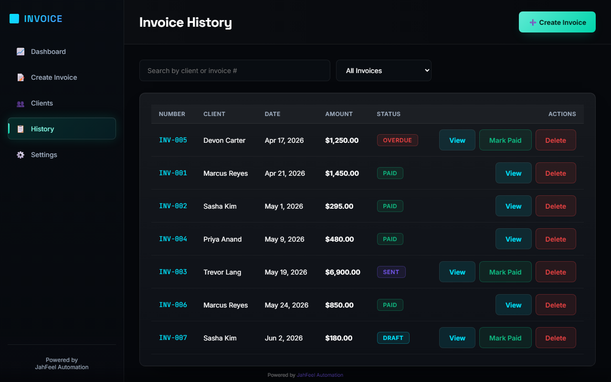Click the Settings gear icon

point(21,155)
